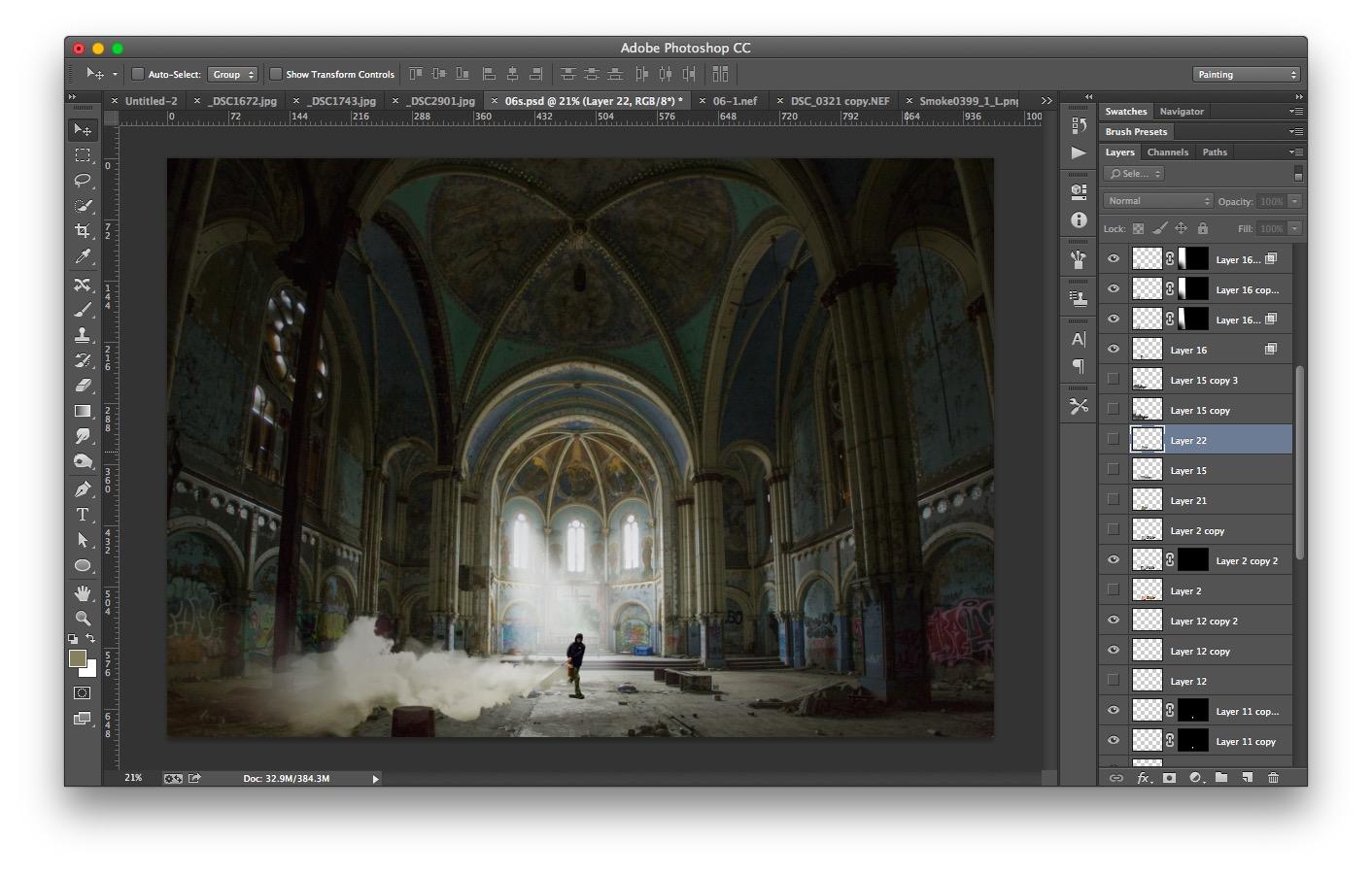Click zoom percentage field 21%

pos(133,779)
